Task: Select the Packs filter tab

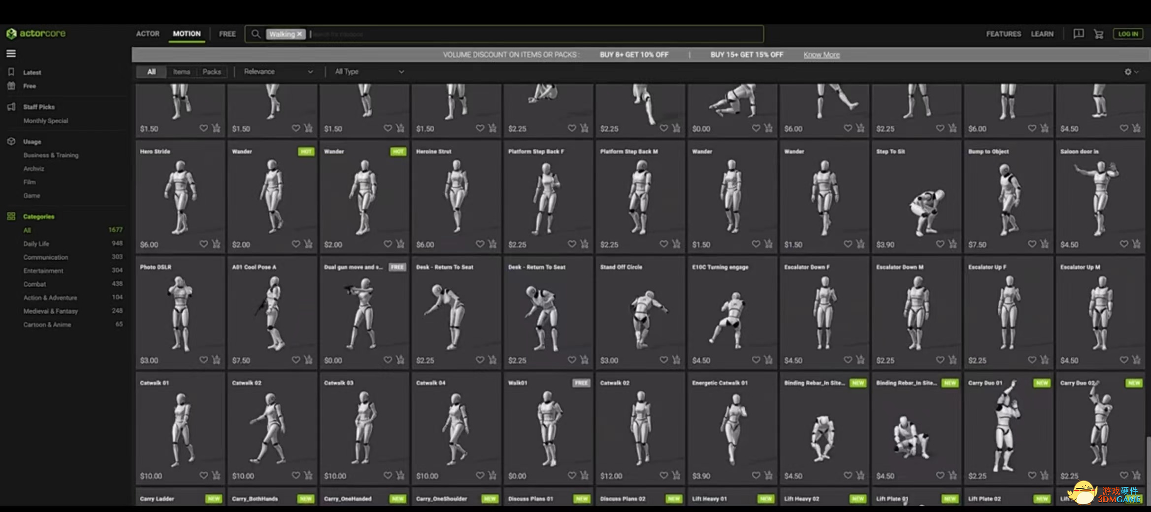Action: [212, 72]
